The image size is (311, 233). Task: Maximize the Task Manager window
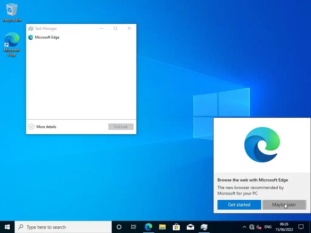point(115,28)
